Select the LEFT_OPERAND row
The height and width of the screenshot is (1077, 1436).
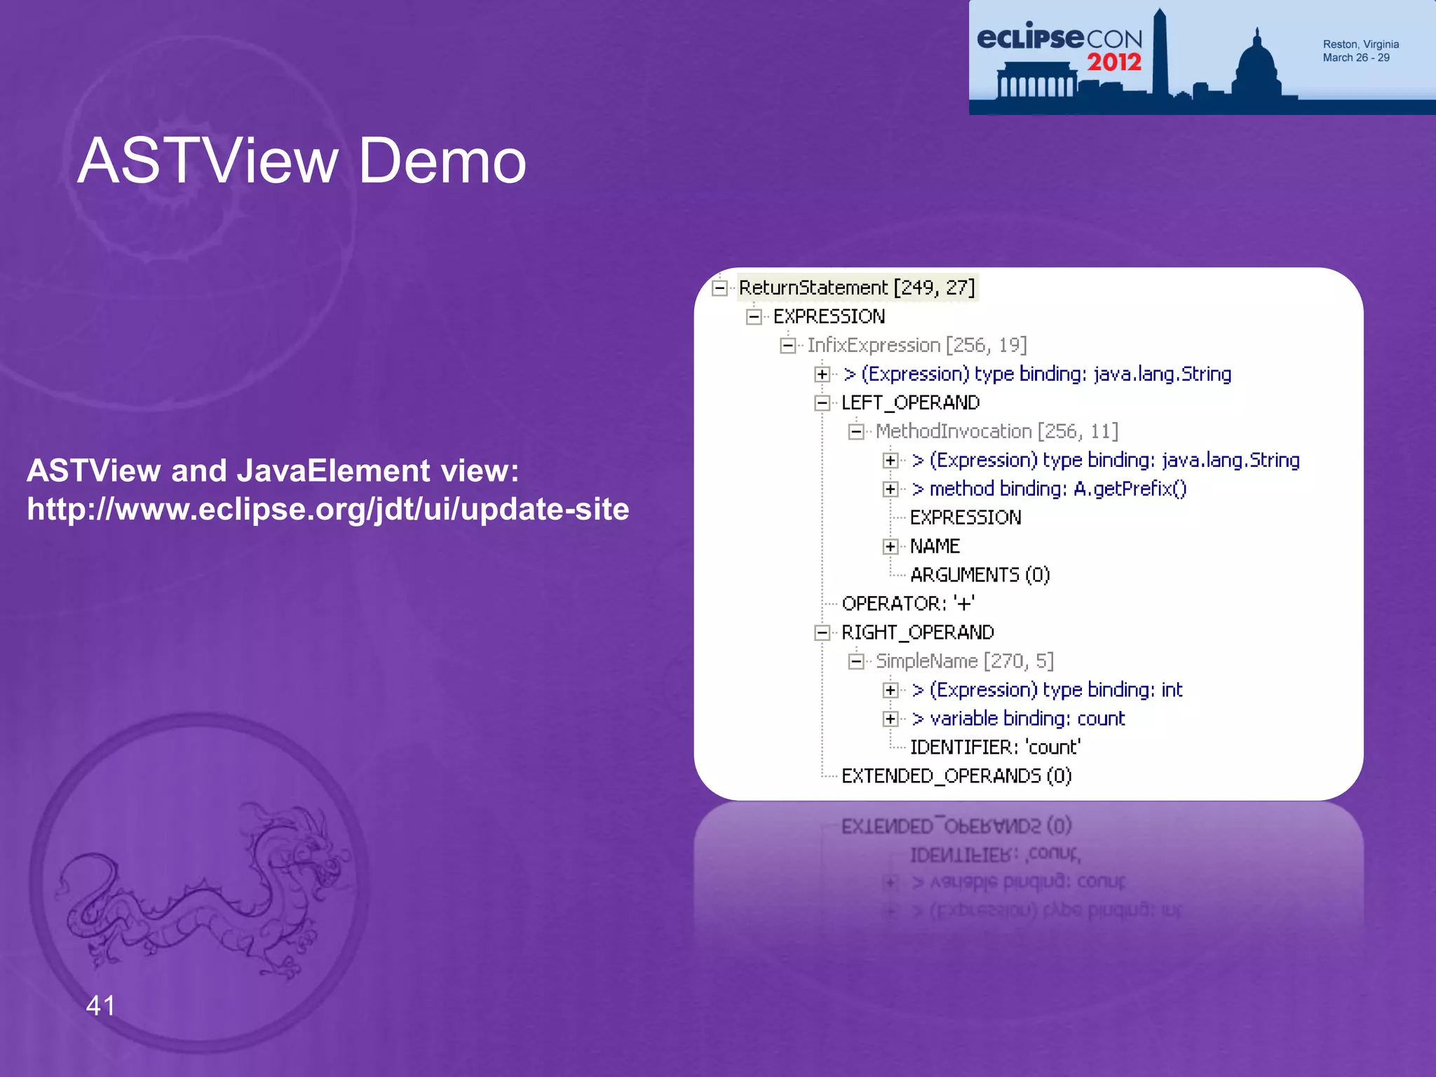[x=910, y=402]
